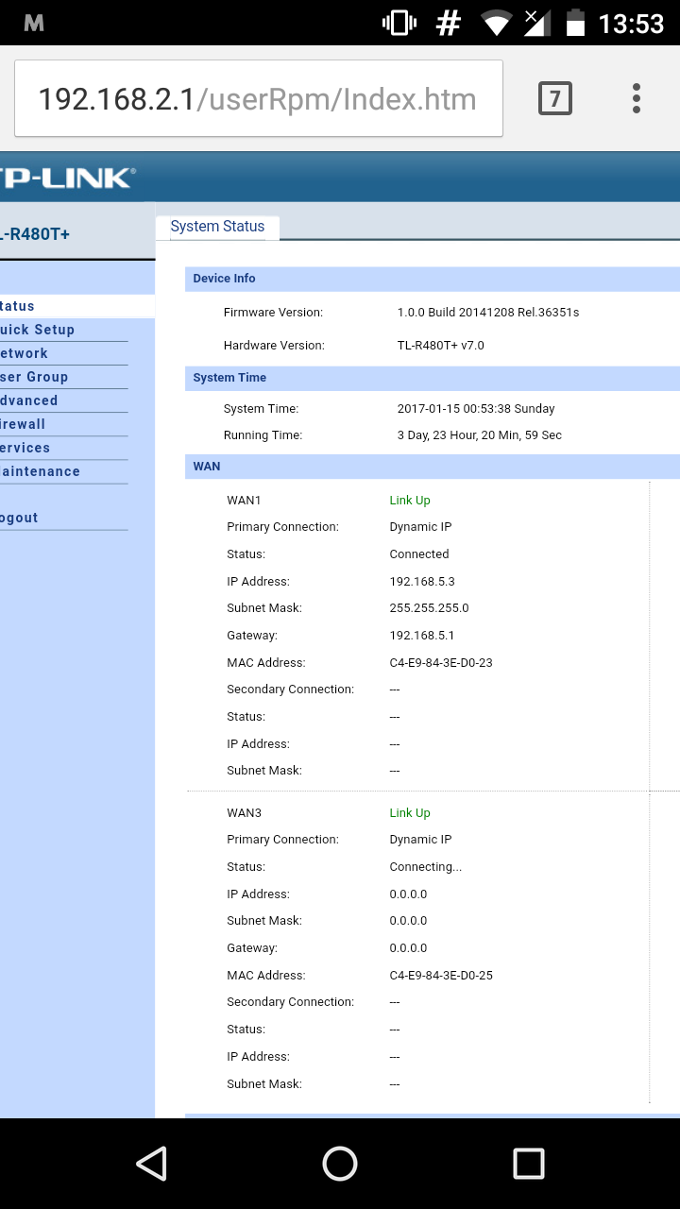Viewport: 680px width, 1209px height.
Task: Click WAN1 Link Up status text
Action: tap(410, 501)
